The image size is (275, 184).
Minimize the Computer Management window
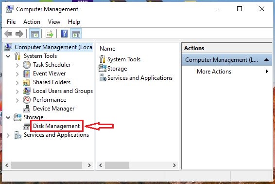point(218,9)
